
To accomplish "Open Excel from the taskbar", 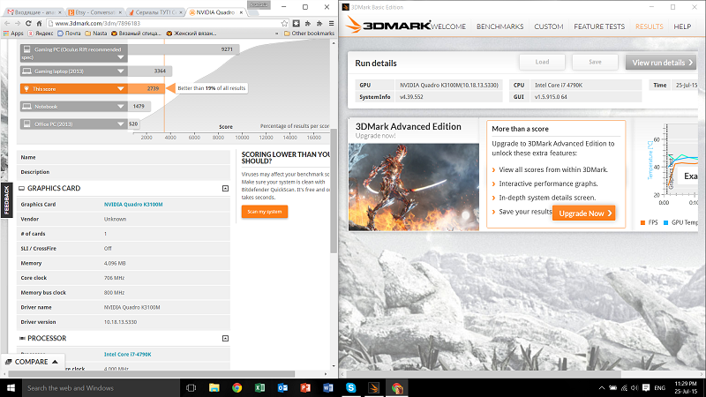I will click(259, 387).
